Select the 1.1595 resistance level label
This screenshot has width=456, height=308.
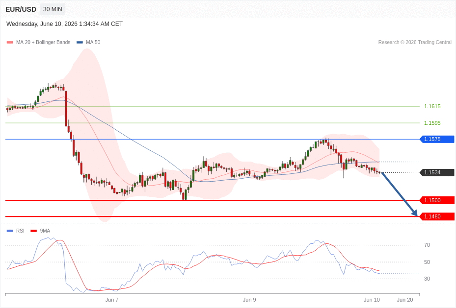[x=432, y=123]
